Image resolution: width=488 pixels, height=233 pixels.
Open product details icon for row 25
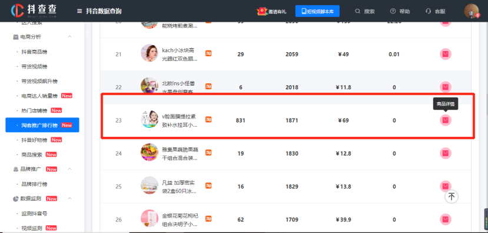[446, 186]
